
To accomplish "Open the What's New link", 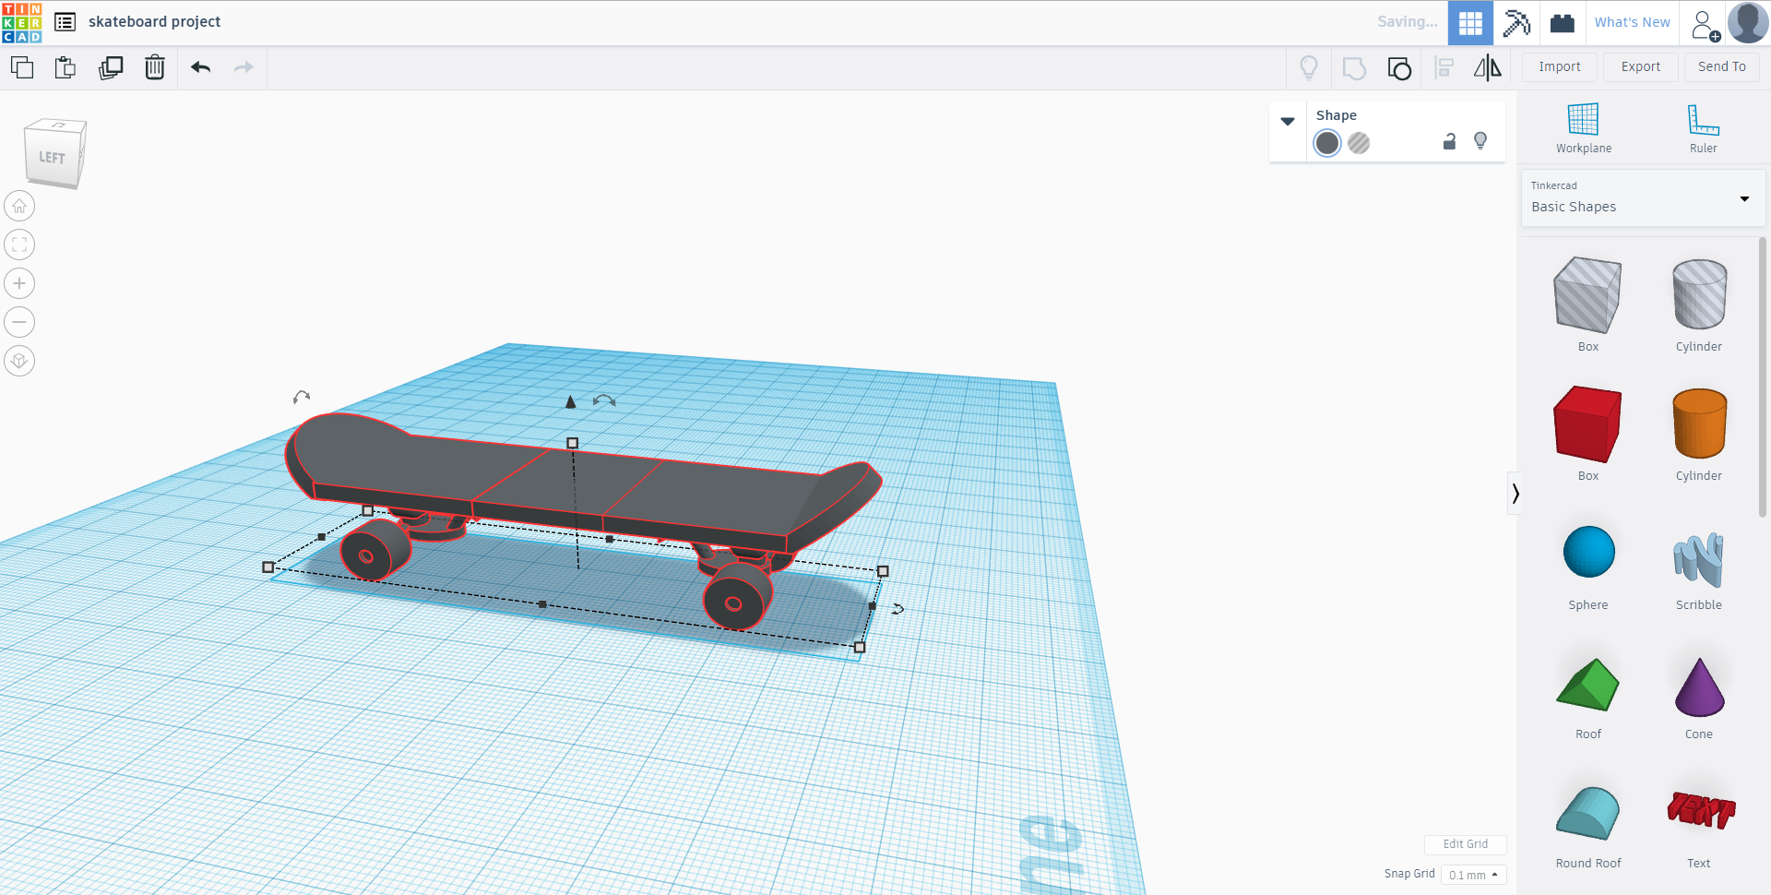I will click(1633, 22).
